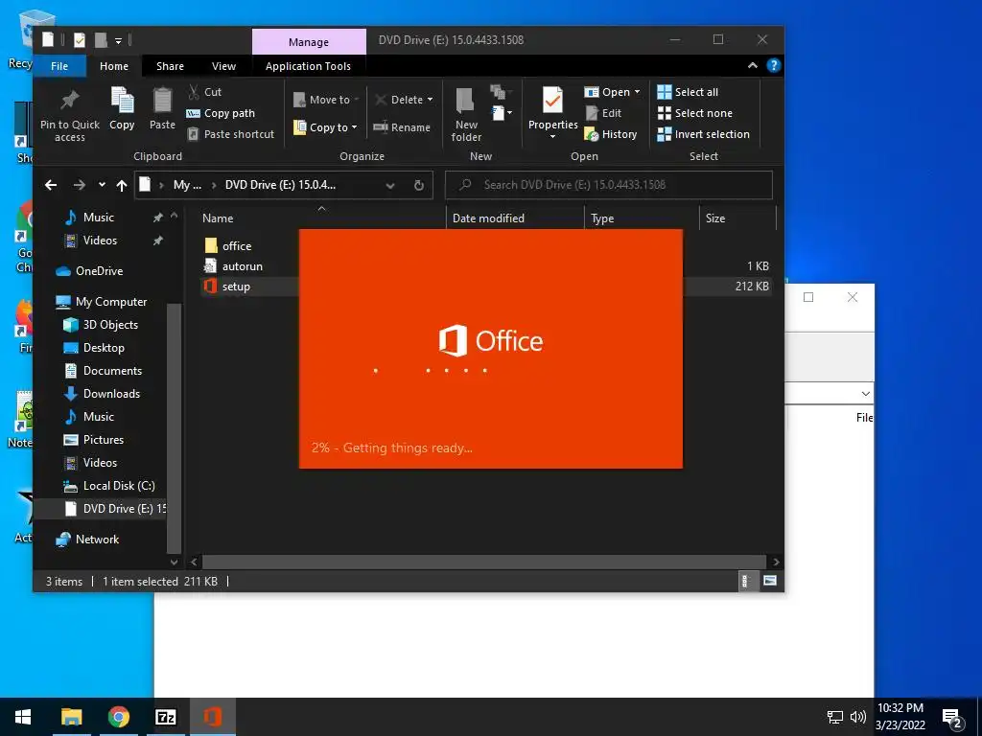
Task: Expand the Open dropdown arrow
Action: (x=637, y=92)
